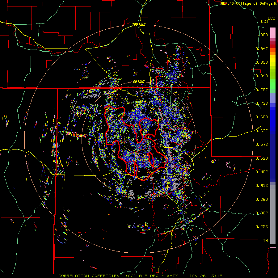Click the [CC] units label
The width and height of the screenshot is (278, 278).
[x=264, y=21]
